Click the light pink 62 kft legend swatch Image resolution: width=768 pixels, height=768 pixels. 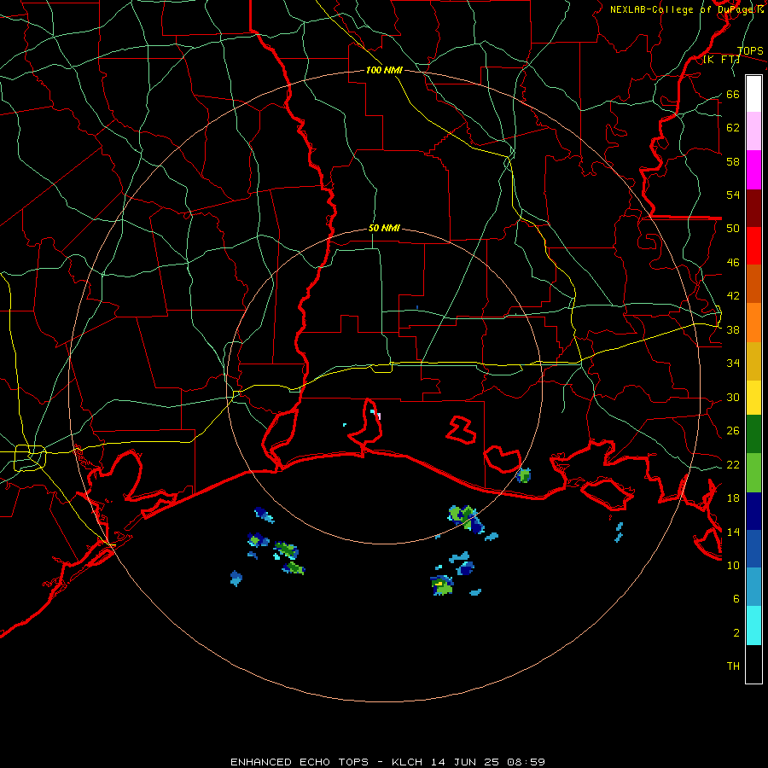pos(753,131)
